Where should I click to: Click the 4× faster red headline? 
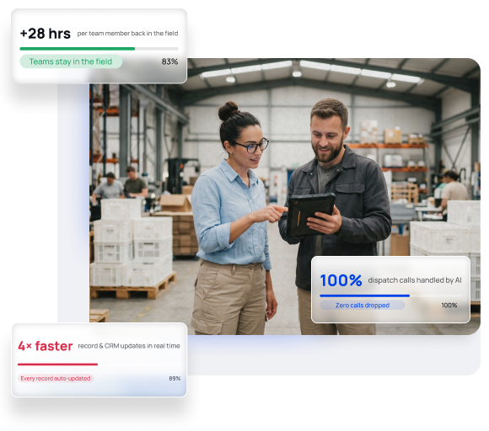click(x=46, y=346)
